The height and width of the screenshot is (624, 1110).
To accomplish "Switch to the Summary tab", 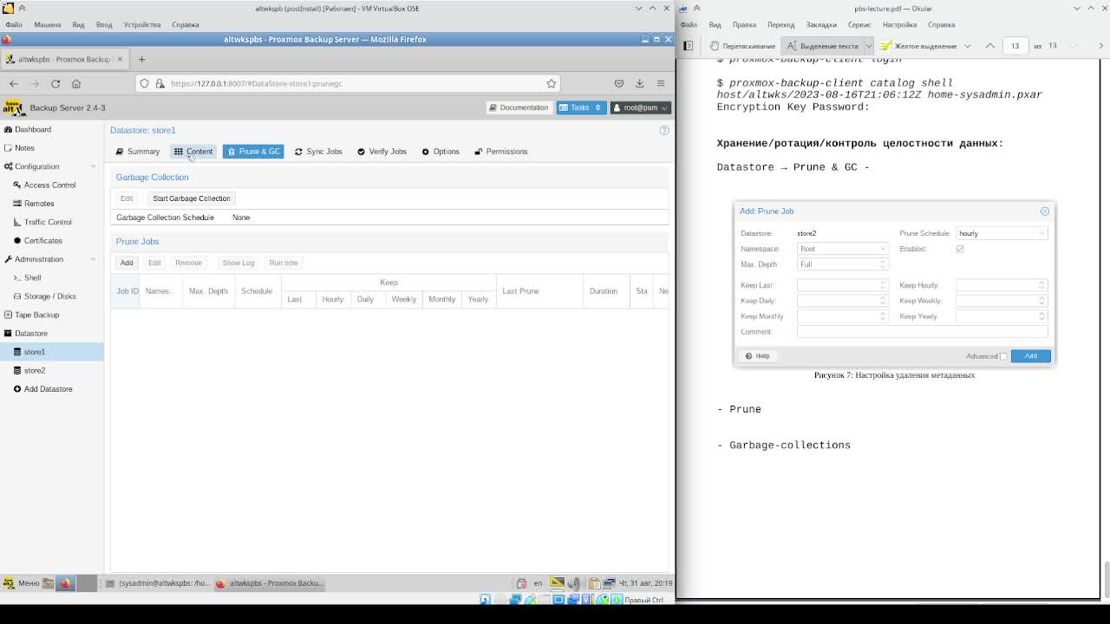I will click(138, 152).
